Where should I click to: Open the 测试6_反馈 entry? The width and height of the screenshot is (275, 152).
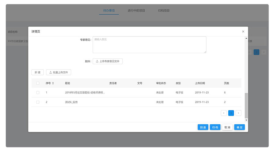(71, 102)
